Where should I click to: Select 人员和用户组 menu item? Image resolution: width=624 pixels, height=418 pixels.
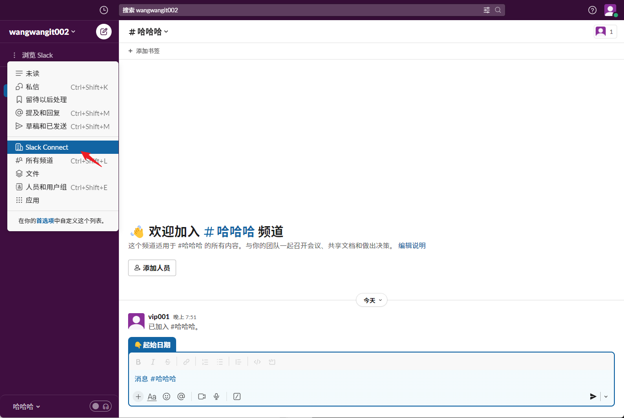pyautogui.click(x=63, y=187)
